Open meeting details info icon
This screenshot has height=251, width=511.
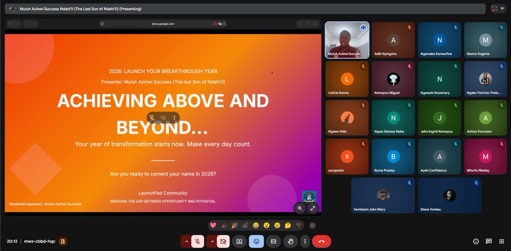tap(476, 241)
